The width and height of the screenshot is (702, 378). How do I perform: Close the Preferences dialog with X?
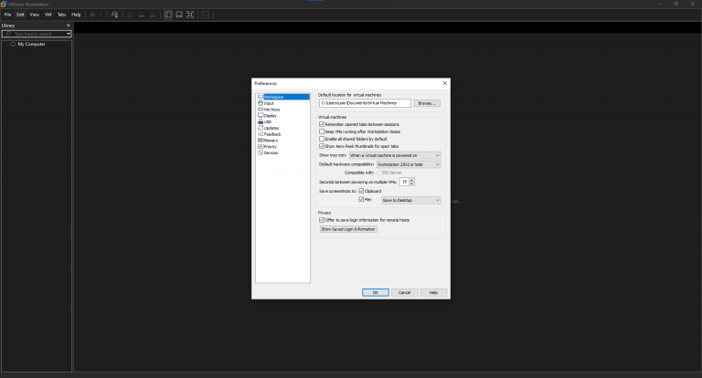(x=444, y=83)
